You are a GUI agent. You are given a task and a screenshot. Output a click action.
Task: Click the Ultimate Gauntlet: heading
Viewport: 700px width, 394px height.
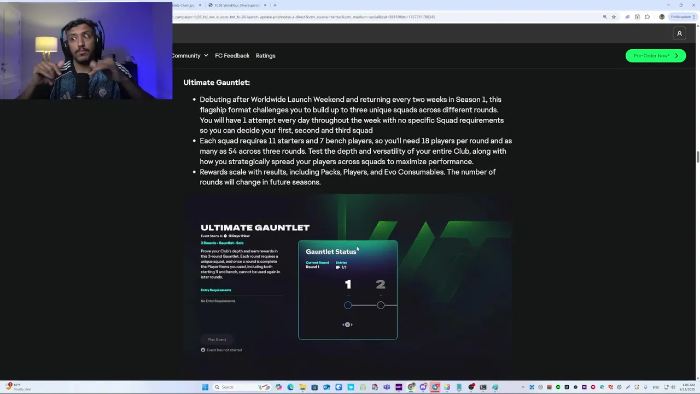[217, 82]
